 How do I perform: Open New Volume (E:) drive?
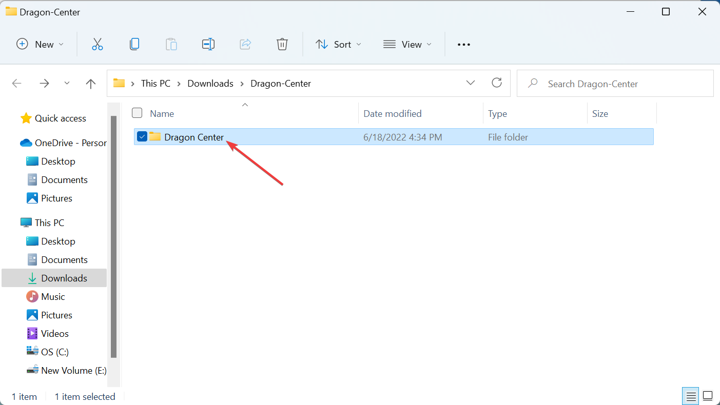click(x=66, y=370)
